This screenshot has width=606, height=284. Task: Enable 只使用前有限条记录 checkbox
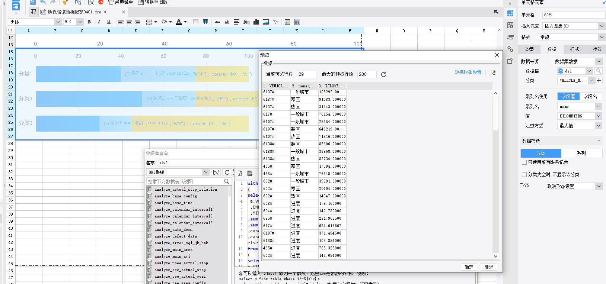(x=524, y=162)
